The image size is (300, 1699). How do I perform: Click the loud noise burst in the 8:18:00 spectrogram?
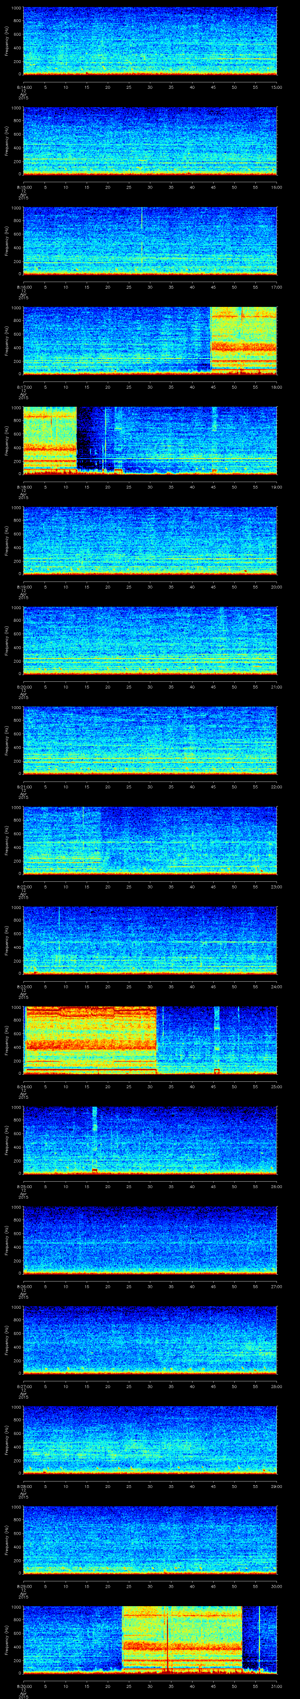pyautogui.click(x=50, y=441)
